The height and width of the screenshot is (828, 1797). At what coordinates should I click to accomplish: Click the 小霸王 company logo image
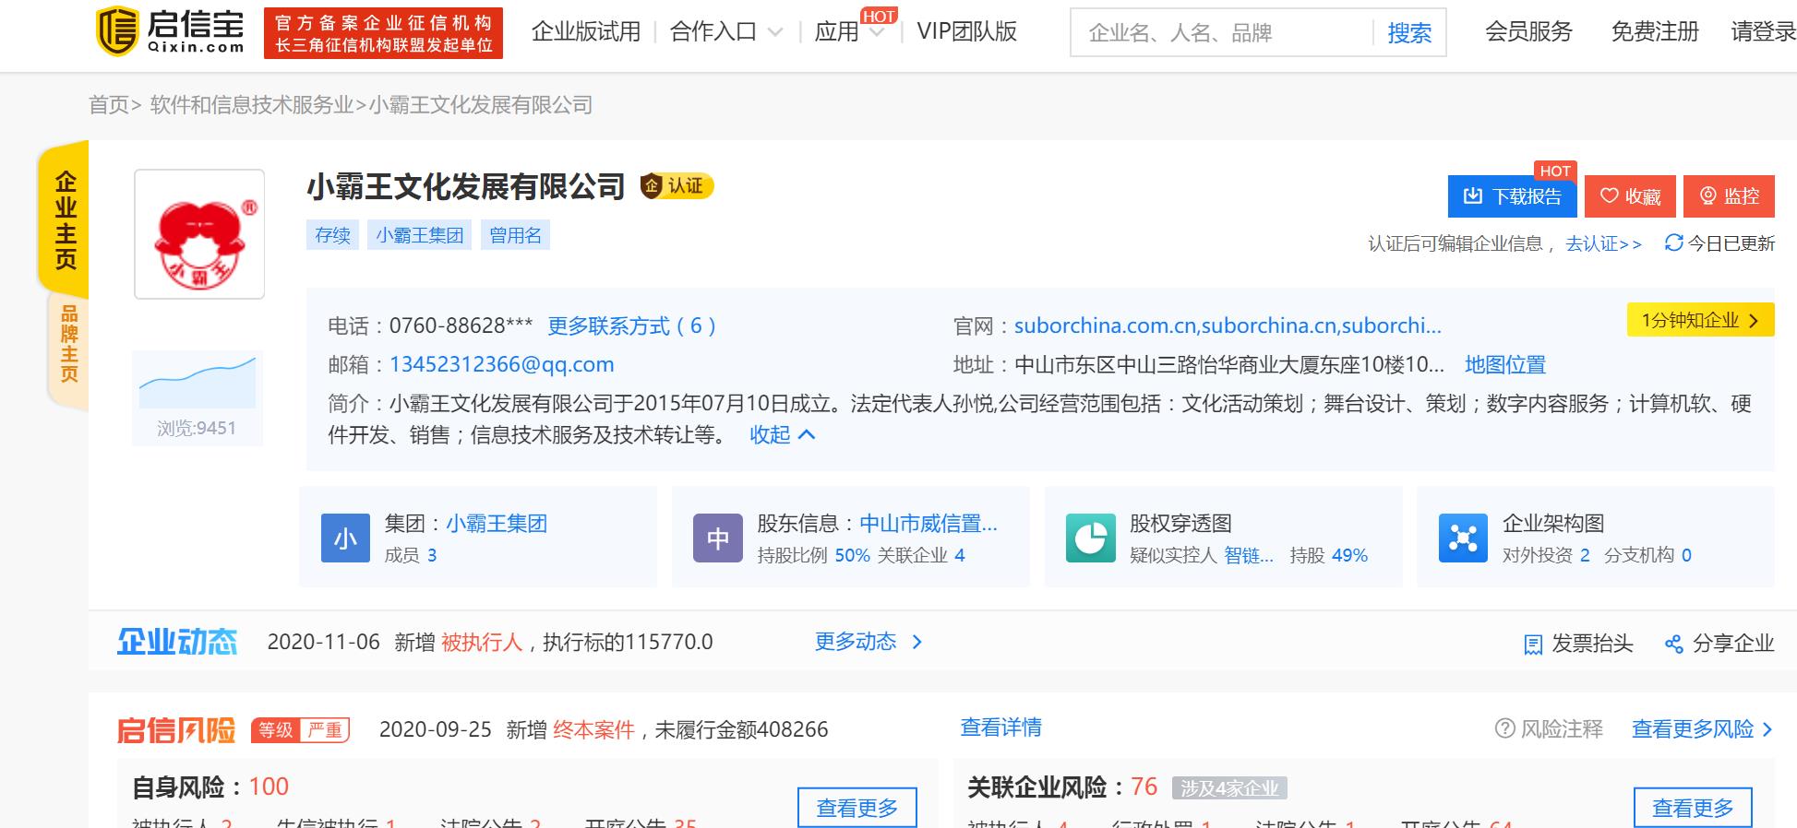coord(199,233)
